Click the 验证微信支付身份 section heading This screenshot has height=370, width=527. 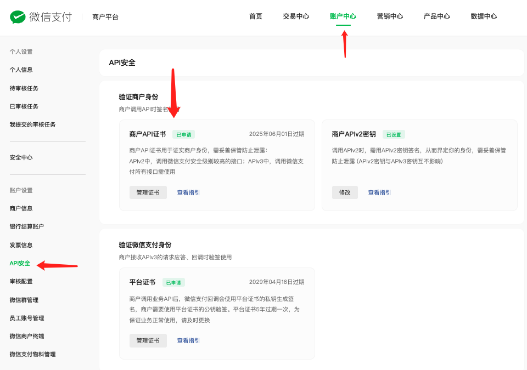pyautogui.click(x=145, y=245)
